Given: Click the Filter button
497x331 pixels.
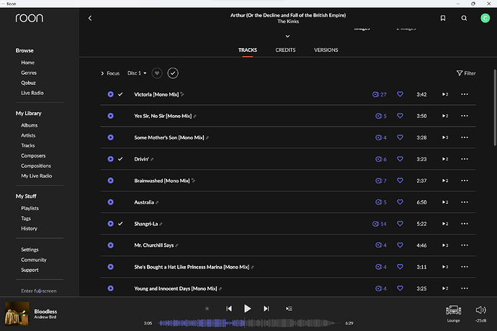Looking at the screenshot, I should coord(466,73).
